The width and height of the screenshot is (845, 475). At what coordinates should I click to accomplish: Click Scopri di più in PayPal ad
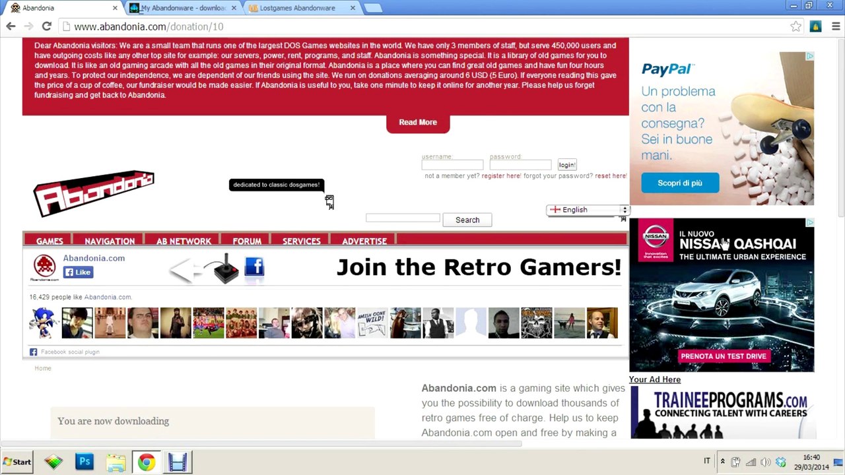click(x=680, y=183)
